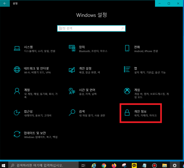Click the 게임 바, 캡처 description text
The width and height of the screenshot is (184, 168).
click(151, 96)
